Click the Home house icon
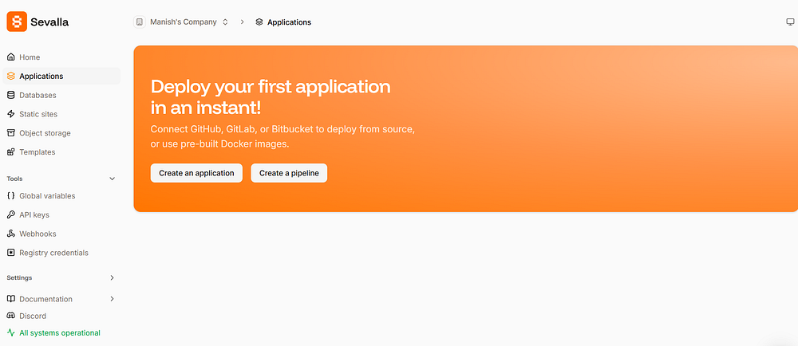This screenshot has width=798, height=346. click(x=11, y=57)
